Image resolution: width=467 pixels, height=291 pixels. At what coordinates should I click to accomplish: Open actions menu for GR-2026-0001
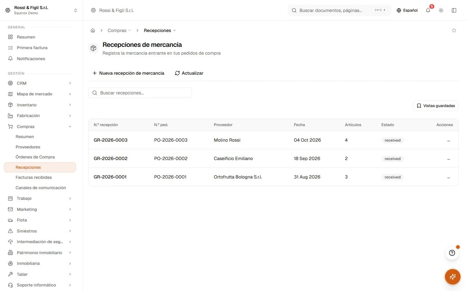(x=449, y=177)
